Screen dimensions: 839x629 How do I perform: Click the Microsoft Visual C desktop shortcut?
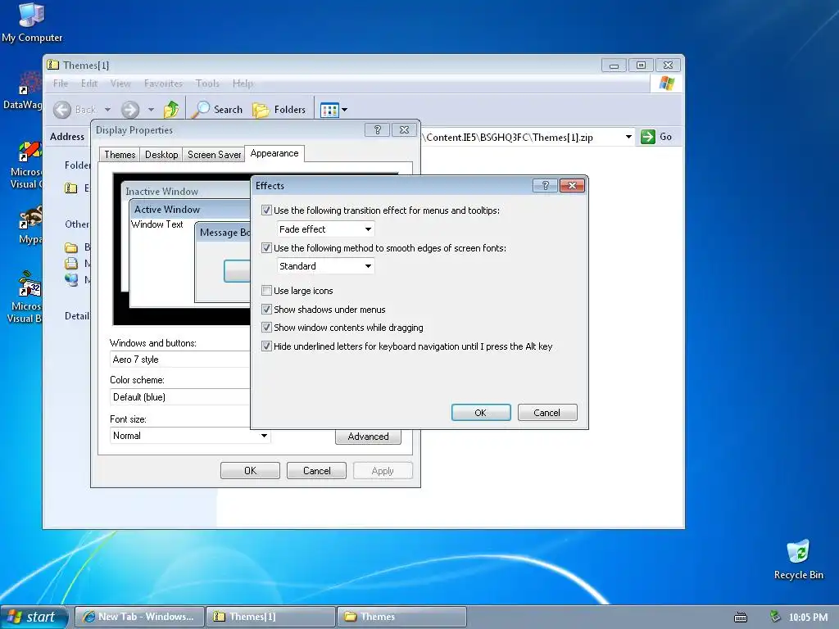click(29, 152)
